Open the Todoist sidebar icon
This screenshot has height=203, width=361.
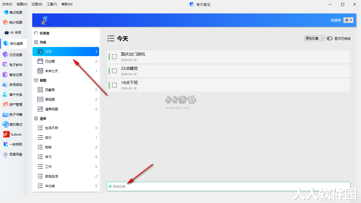click(6, 135)
